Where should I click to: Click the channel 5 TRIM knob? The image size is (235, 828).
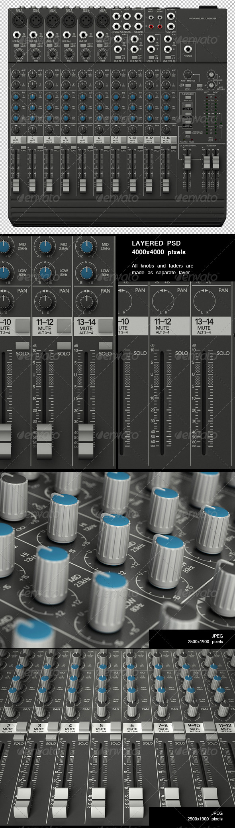pos(86,54)
